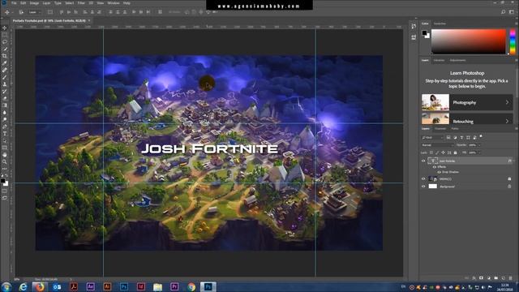Toggle the Auto-Select checkbox in options bar

point(21,12)
